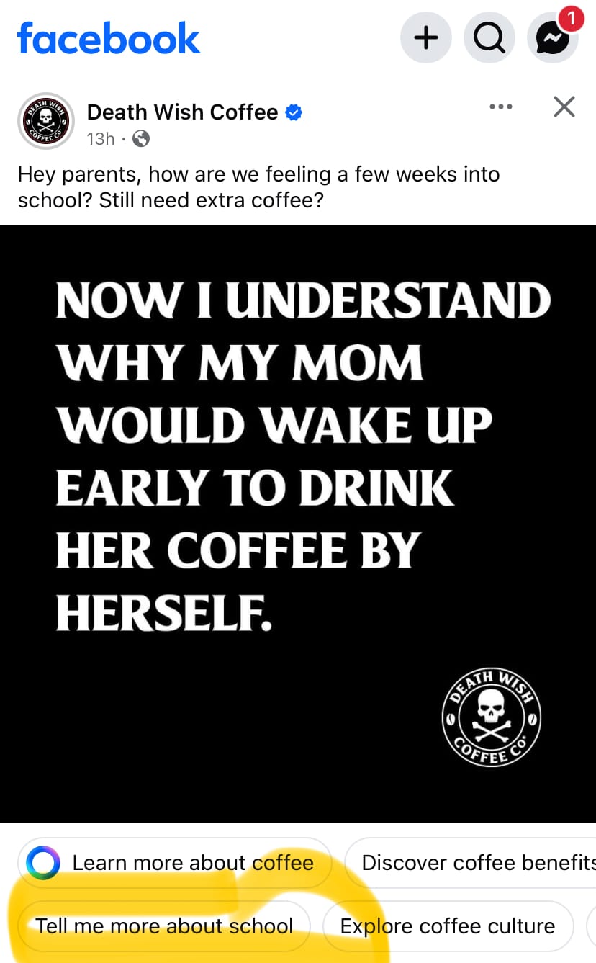Tap the plus create icon
This screenshot has width=596, height=963.
(x=426, y=37)
